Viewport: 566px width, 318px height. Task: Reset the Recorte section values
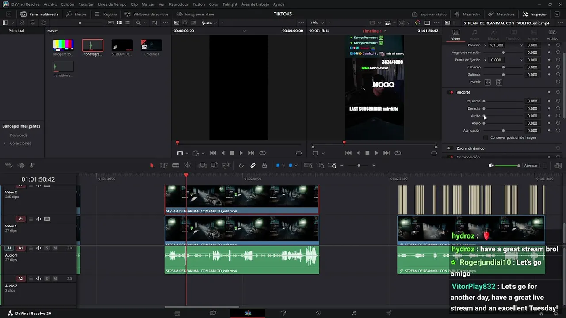(x=558, y=92)
